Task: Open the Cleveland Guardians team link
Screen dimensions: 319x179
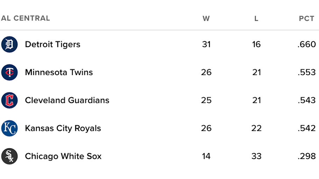Action: click(x=67, y=100)
